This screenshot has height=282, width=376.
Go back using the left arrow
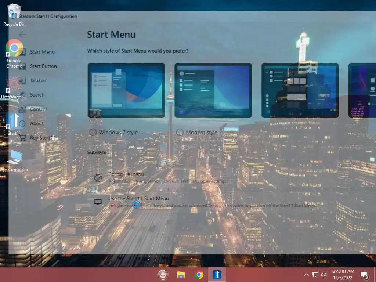point(22,35)
